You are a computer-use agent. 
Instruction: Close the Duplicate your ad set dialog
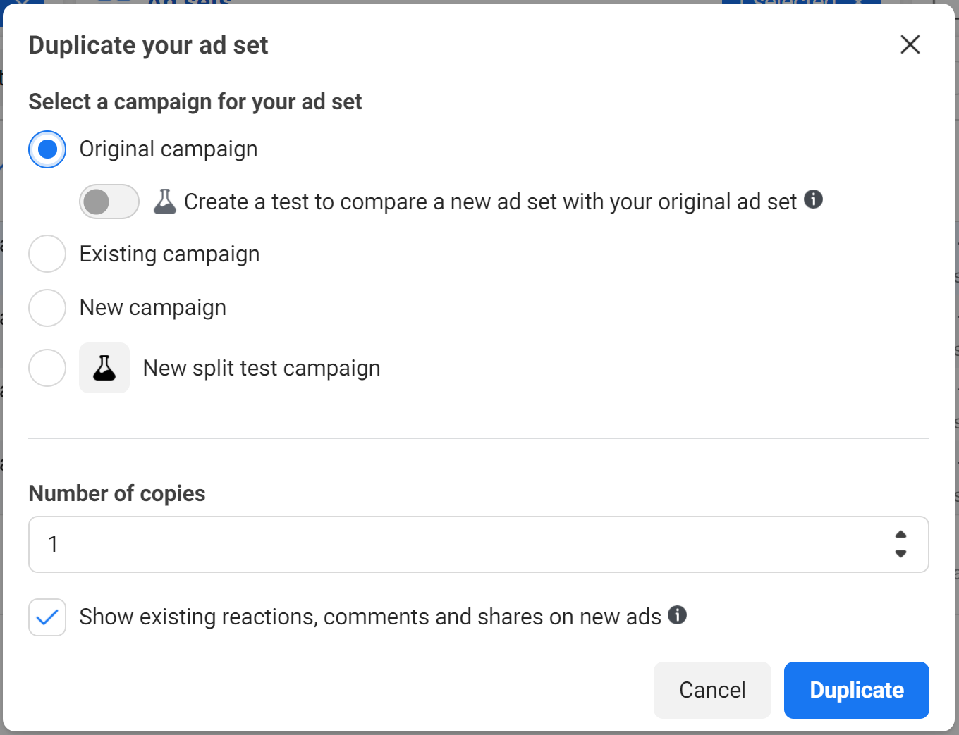(x=910, y=44)
